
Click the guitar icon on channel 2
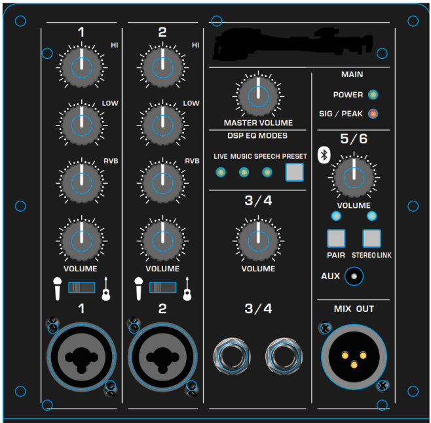click(x=187, y=288)
